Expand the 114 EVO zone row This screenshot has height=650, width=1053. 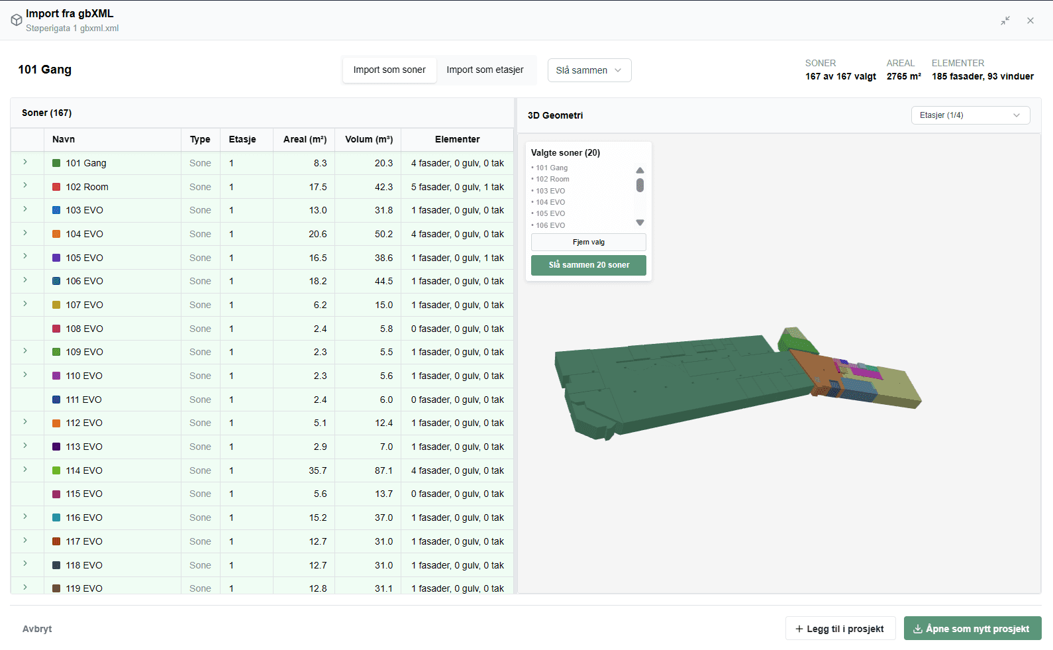[25, 469]
